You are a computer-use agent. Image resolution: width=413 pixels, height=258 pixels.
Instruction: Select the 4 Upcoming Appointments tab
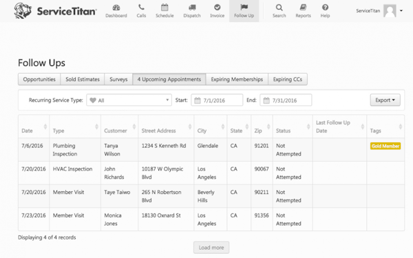169,79
